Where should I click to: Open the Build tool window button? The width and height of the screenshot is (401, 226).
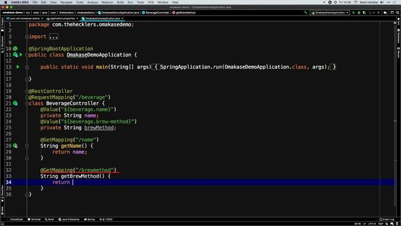(x=49, y=219)
